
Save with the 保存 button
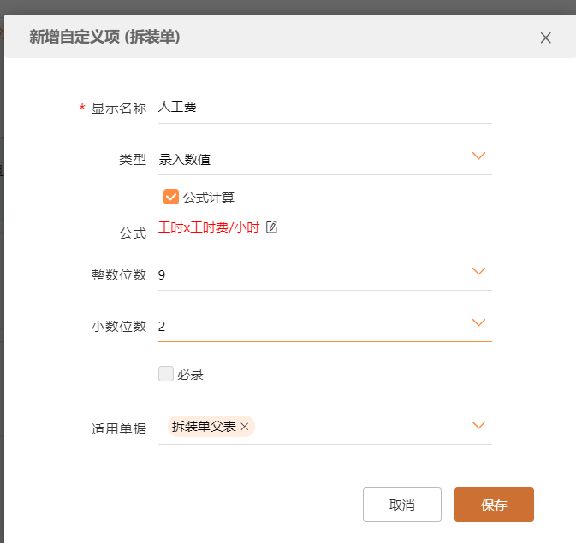[494, 505]
